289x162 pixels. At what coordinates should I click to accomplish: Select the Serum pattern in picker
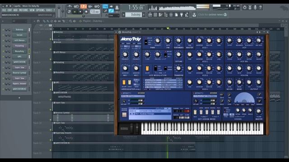pos(19,35)
